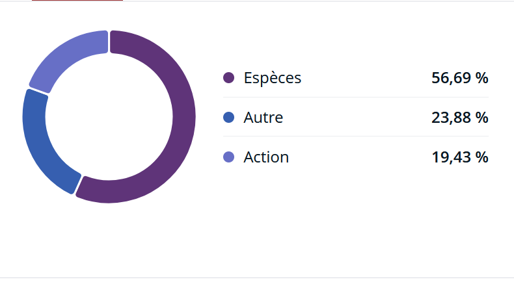The width and height of the screenshot is (514, 284).
Task: Click the 56,69 % value
Action: 460,78
